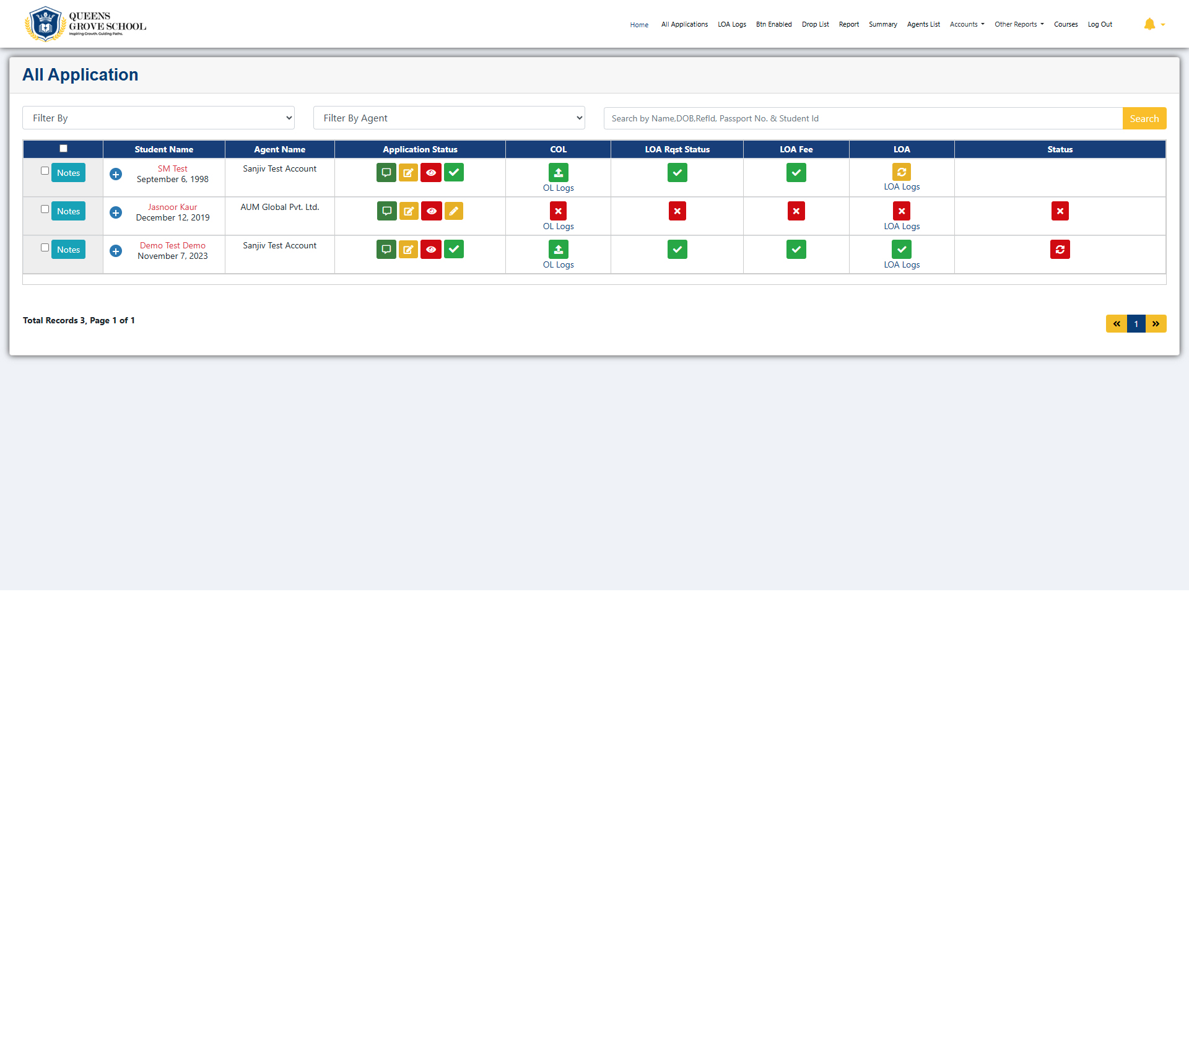Click the COL upload icon for SM Test
The width and height of the screenshot is (1189, 1043).
tap(558, 173)
